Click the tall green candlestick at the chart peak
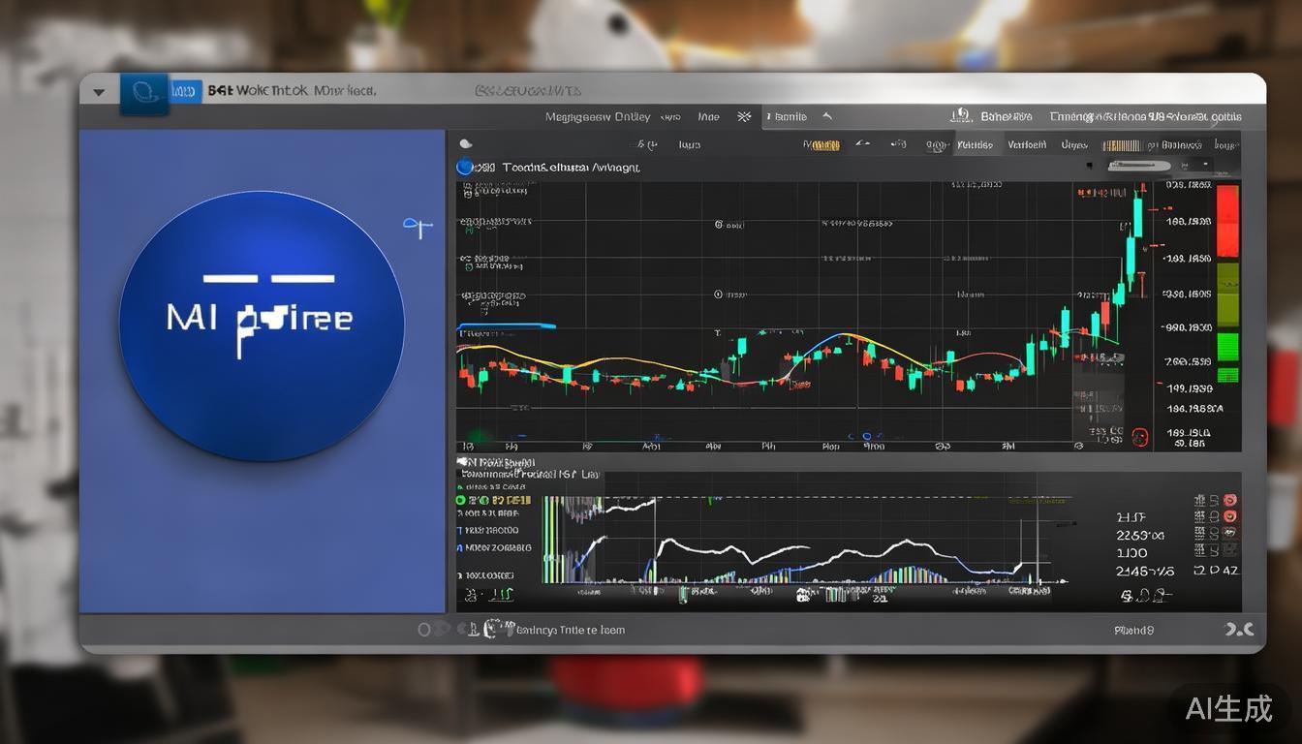The height and width of the screenshot is (744, 1302). 1137,218
